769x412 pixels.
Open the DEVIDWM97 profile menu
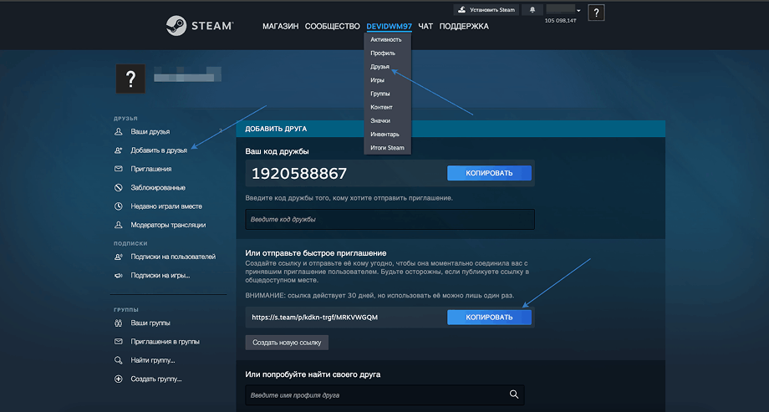click(389, 27)
